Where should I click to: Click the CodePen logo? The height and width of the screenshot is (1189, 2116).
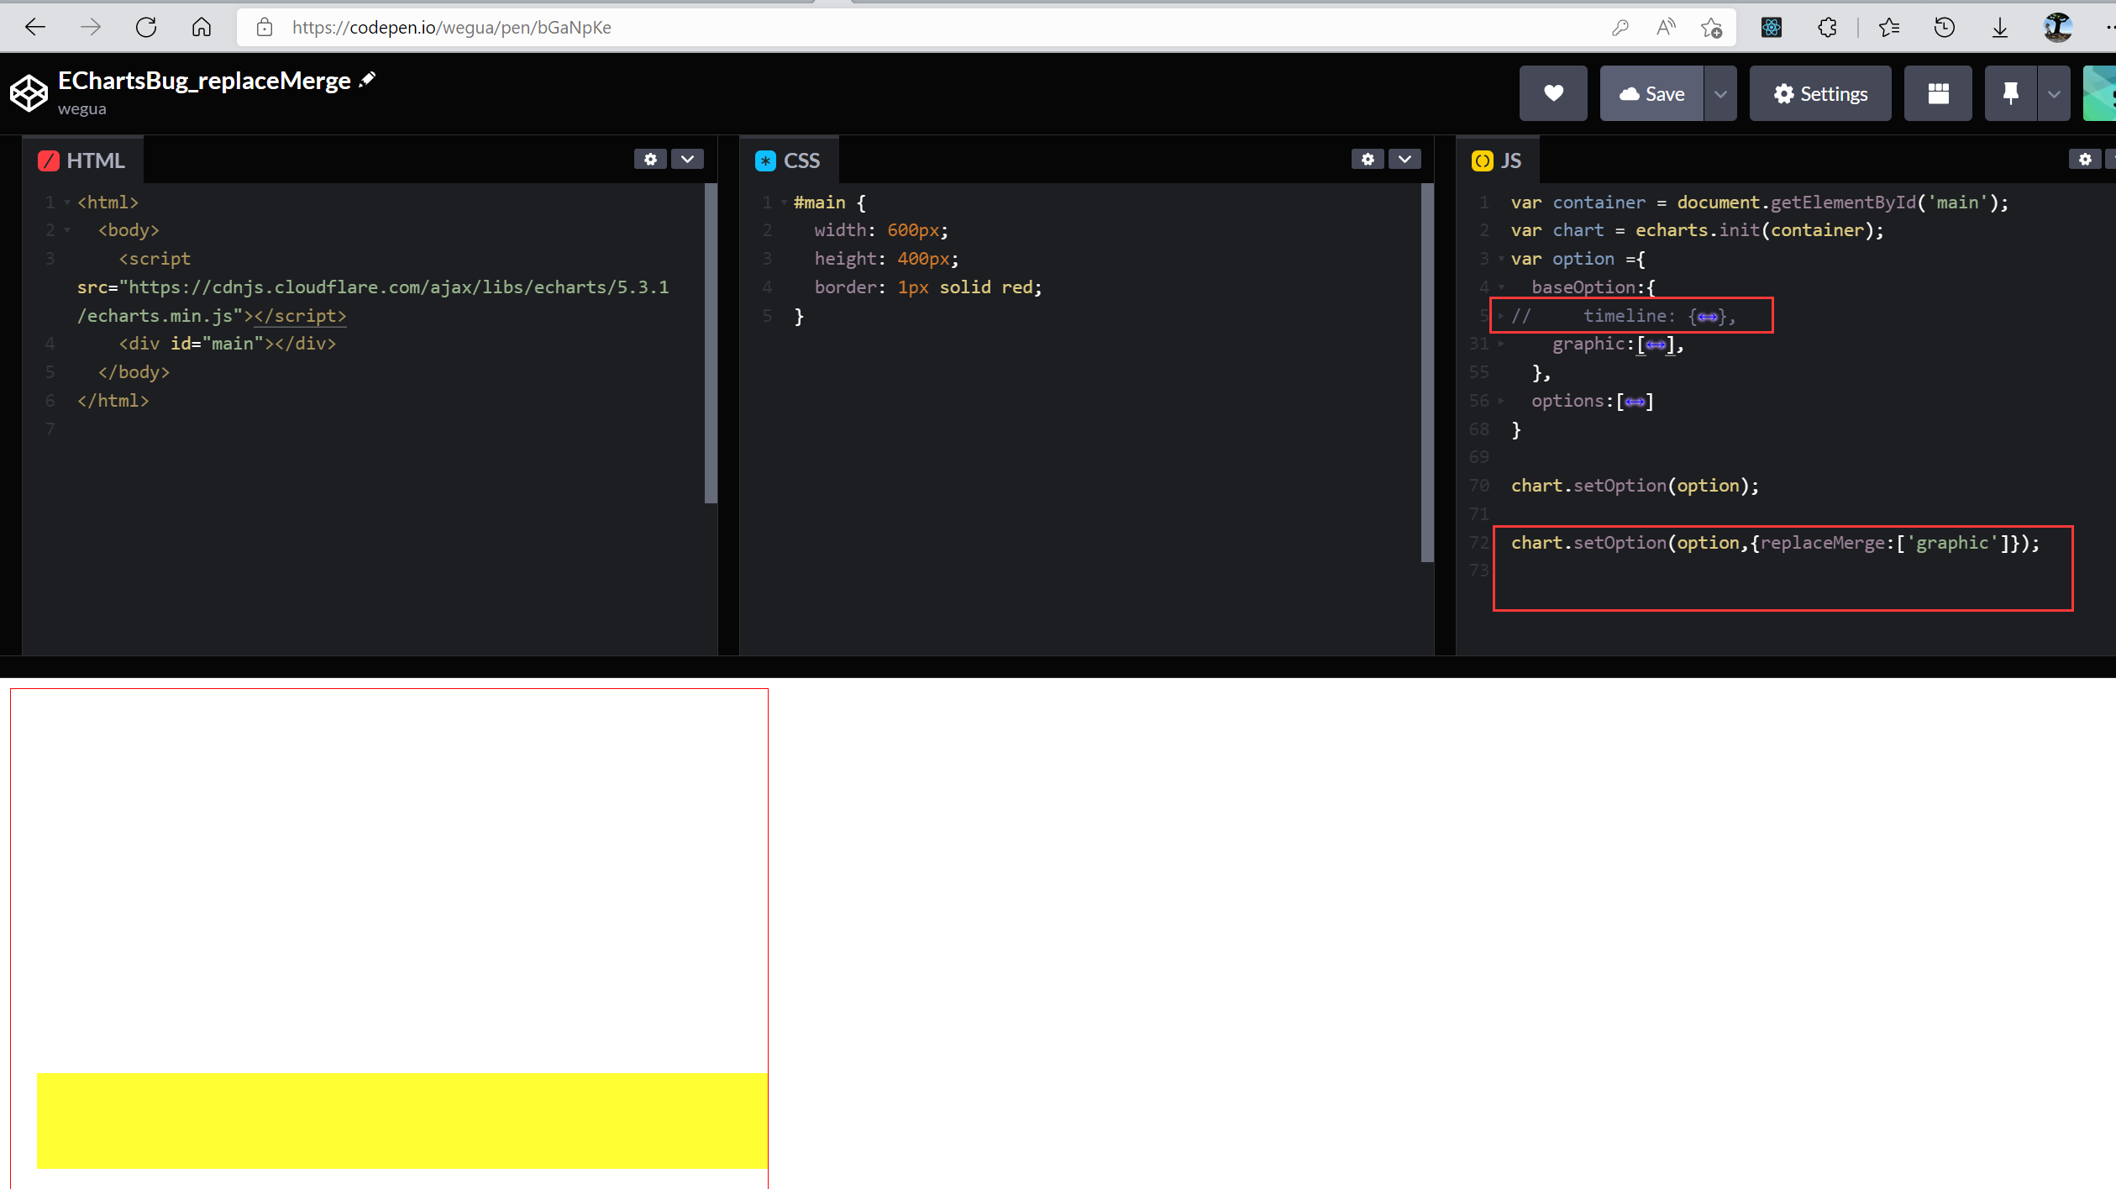click(28, 92)
